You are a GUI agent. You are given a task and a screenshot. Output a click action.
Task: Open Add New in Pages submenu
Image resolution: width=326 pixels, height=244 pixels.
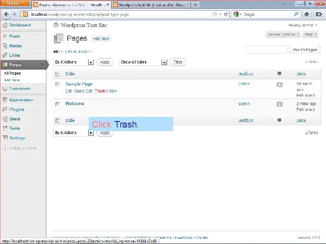click(12, 80)
